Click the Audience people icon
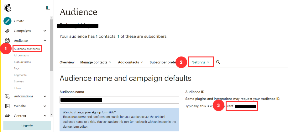The width and height of the screenshot is (288, 132). [x=7, y=41]
